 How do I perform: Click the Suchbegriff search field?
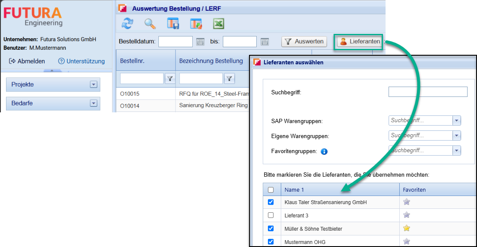click(428, 92)
